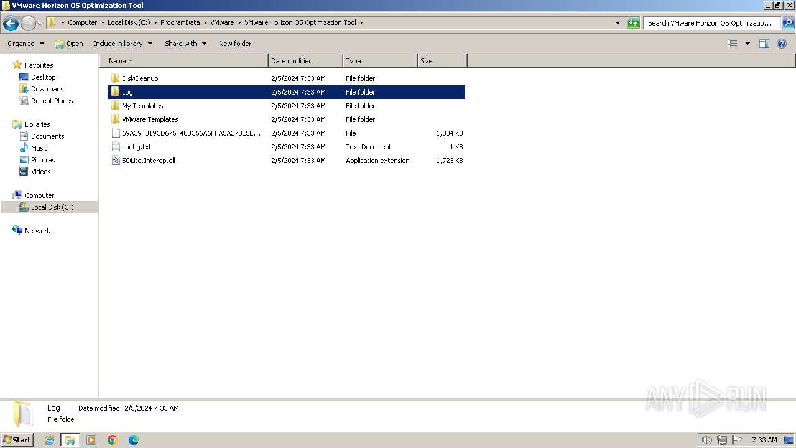The height and width of the screenshot is (448, 796).
Task: Open the Organize menu
Action: (x=25, y=44)
